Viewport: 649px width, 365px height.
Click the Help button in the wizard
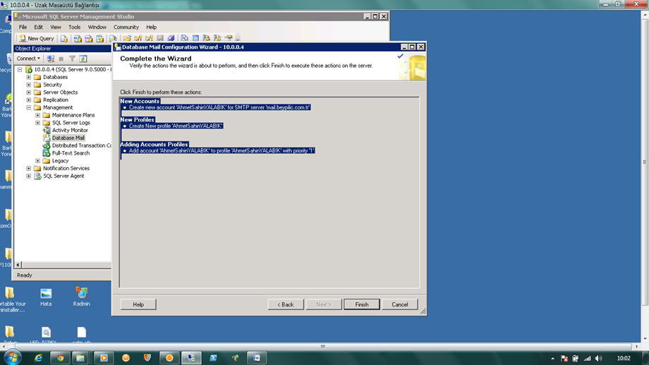(x=138, y=304)
